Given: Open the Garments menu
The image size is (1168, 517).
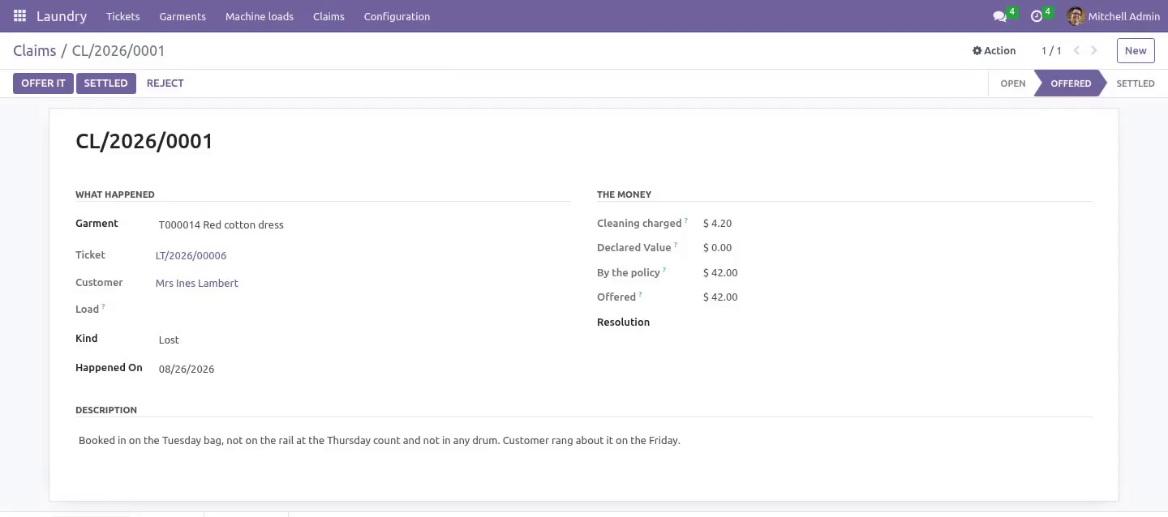Looking at the screenshot, I should point(182,16).
